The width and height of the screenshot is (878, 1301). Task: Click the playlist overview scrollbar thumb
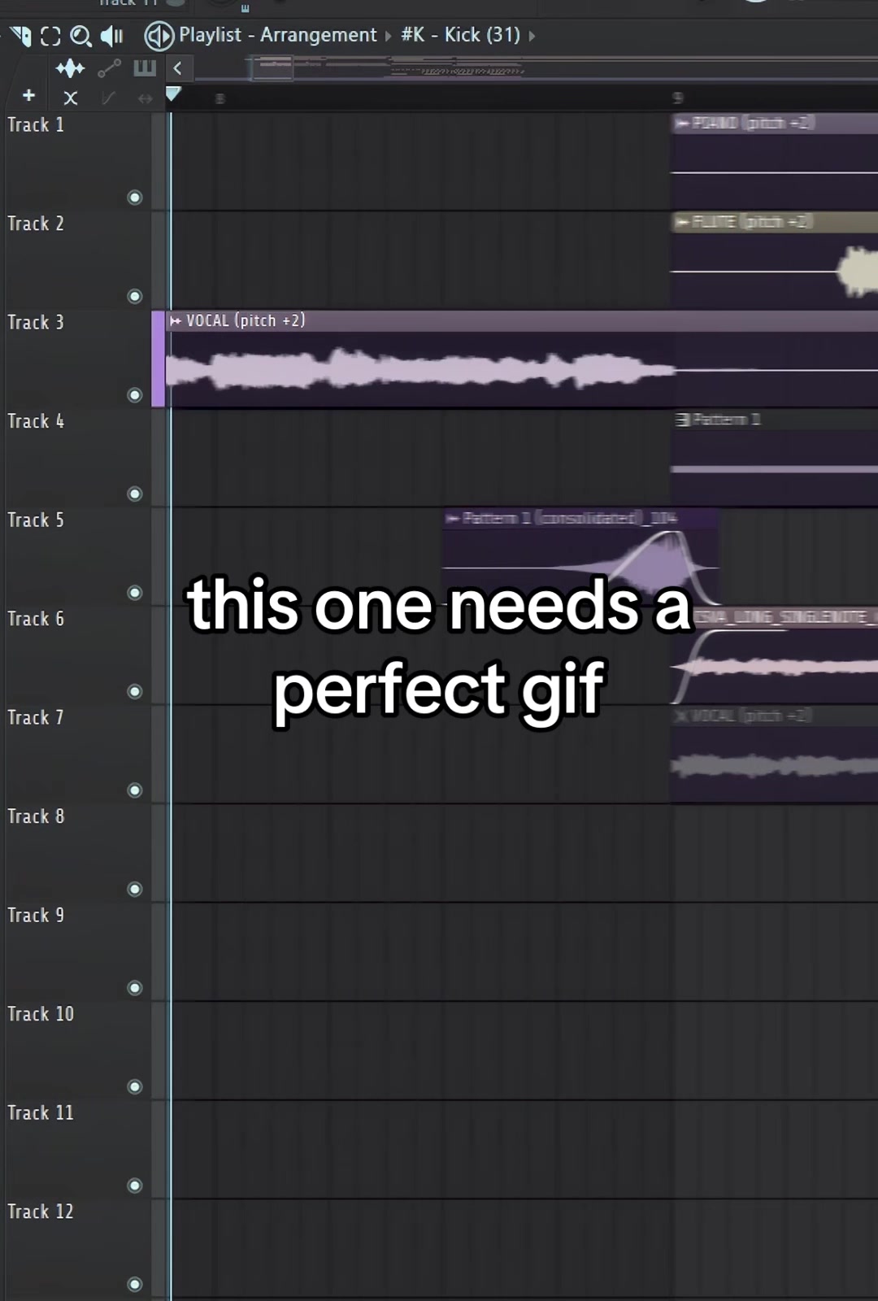[x=272, y=68]
